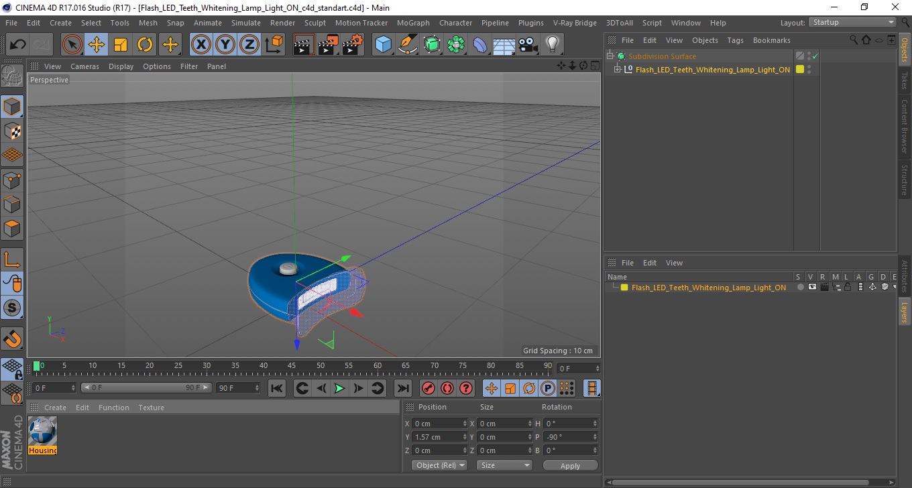The image size is (912, 488).
Task: Collapse the Subdivision Surface tree item
Action: point(610,56)
